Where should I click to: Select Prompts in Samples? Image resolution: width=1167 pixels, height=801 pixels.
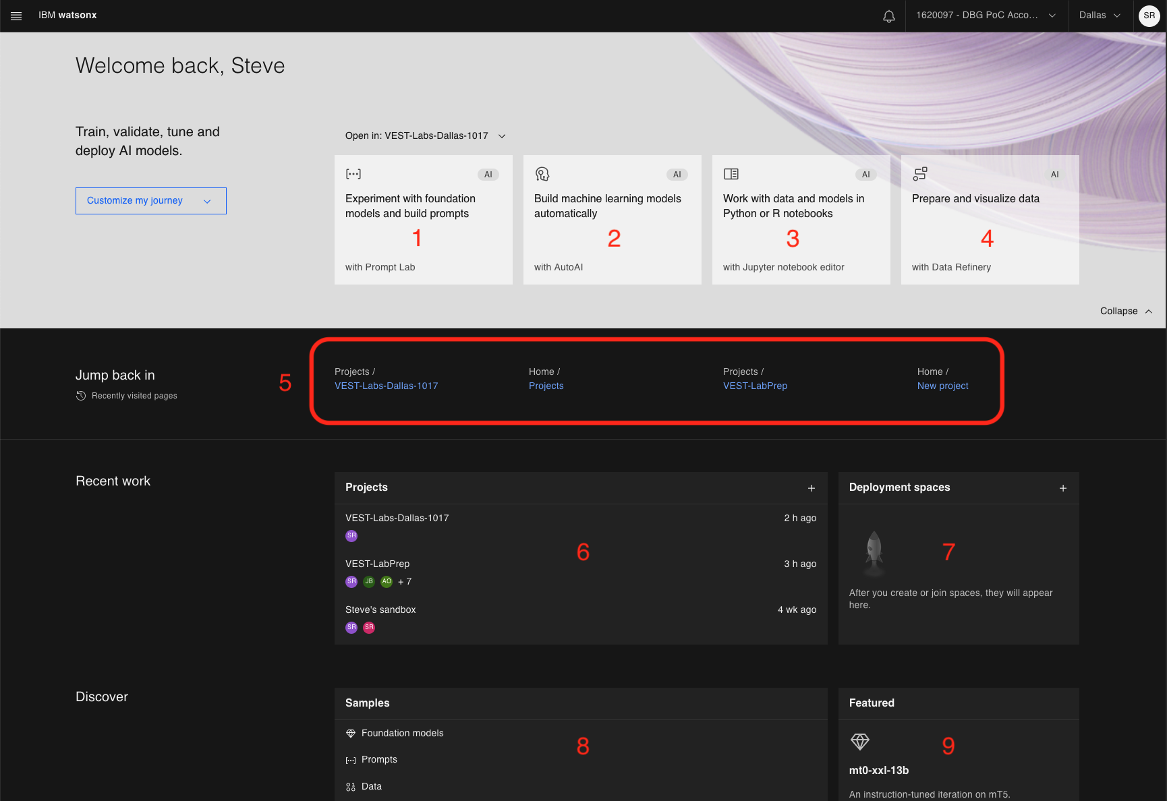point(379,760)
